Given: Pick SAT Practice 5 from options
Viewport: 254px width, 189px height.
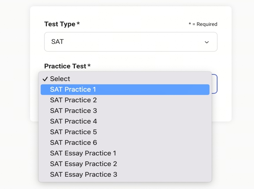Looking at the screenshot, I should [x=73, y=132].
